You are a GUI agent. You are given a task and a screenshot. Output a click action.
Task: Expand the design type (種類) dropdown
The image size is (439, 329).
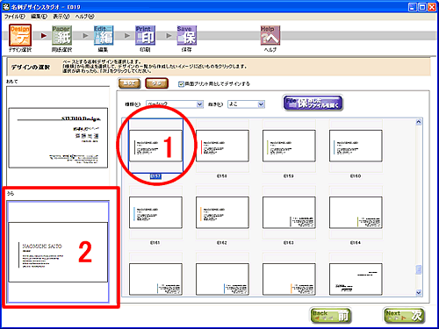click(199, 104)
